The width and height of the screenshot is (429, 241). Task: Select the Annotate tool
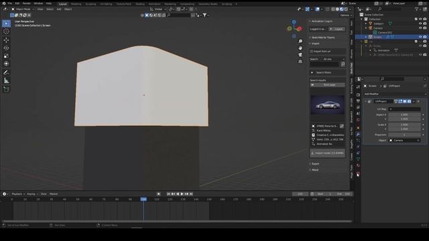(x=6, y=73)
